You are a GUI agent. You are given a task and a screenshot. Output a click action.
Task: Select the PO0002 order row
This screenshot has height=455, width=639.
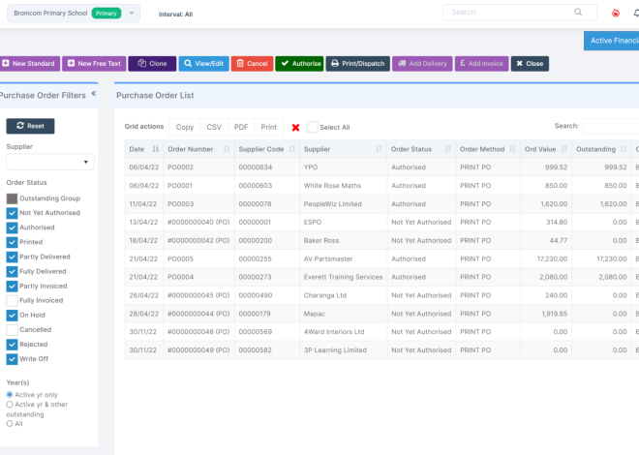coord(381,167)
